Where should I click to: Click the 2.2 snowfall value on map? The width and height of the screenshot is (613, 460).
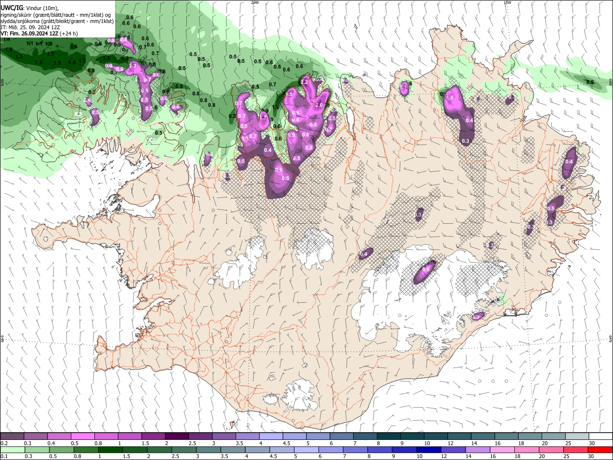[x=304, y=82]
